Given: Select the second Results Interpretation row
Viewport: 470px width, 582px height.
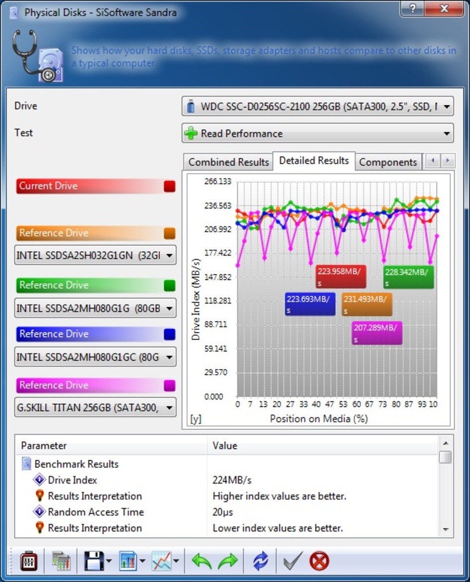Looking at the screenshot, I should point(226,528).
